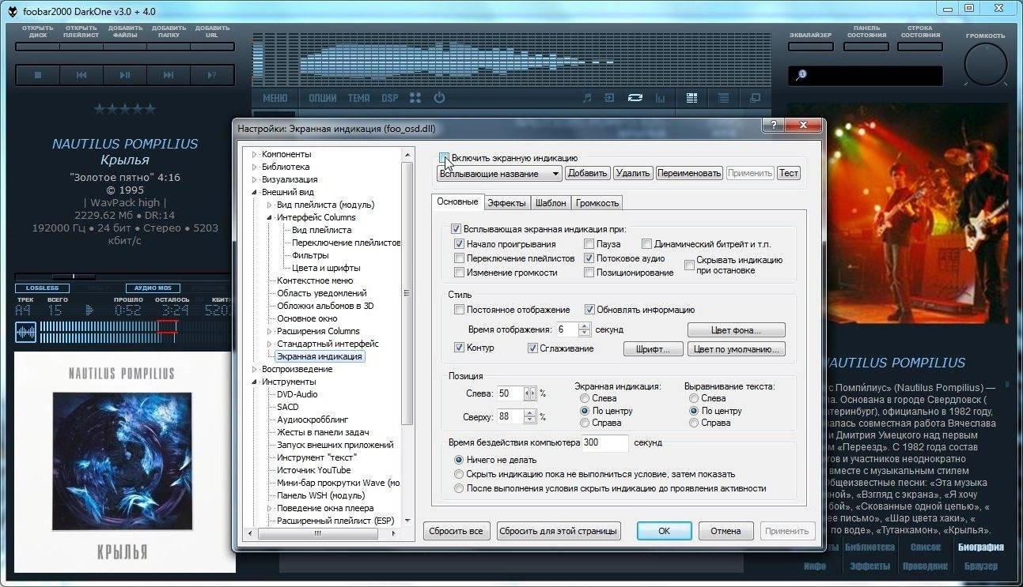Uncheck the Сглаживание checkbox
The height and width of the screenshot is (587, 1023).
533,348
